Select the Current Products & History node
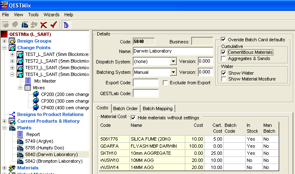295x174 pixels. coord(48,121)
